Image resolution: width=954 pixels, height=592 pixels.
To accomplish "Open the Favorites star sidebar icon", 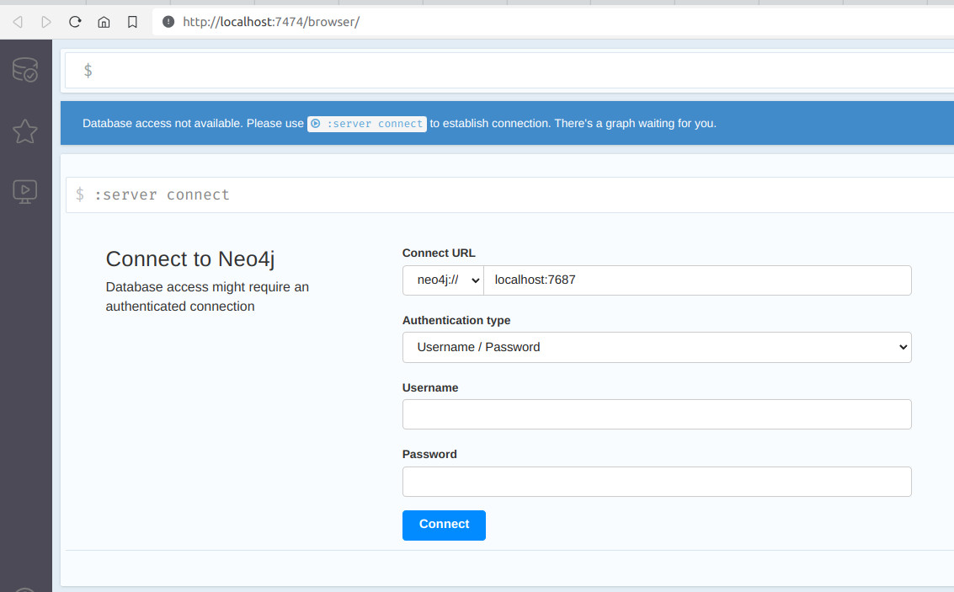I will (25, 131).
